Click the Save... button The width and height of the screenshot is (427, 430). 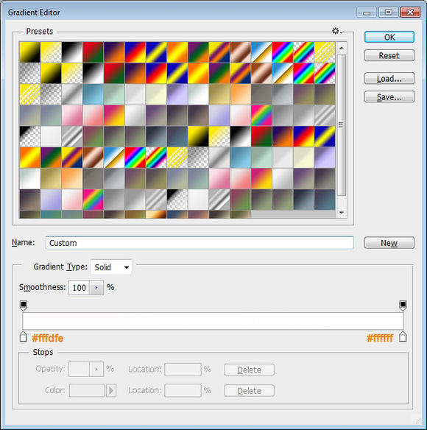(x=389, y=96)
